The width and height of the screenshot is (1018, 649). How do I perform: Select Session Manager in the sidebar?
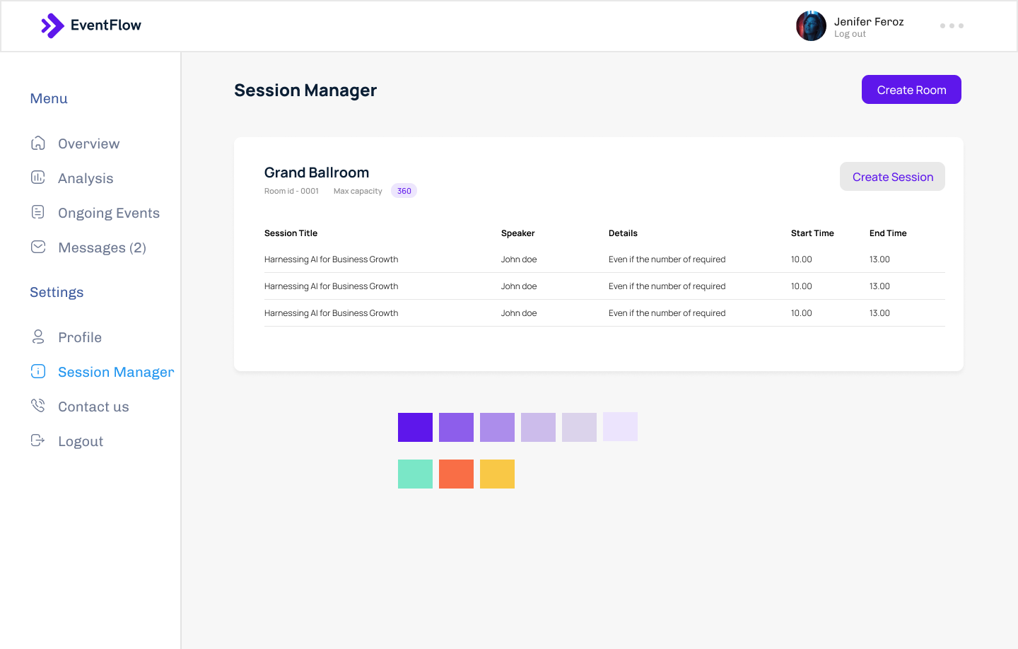point(116,372)
